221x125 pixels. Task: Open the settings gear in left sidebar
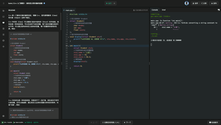tap(3, 47)
